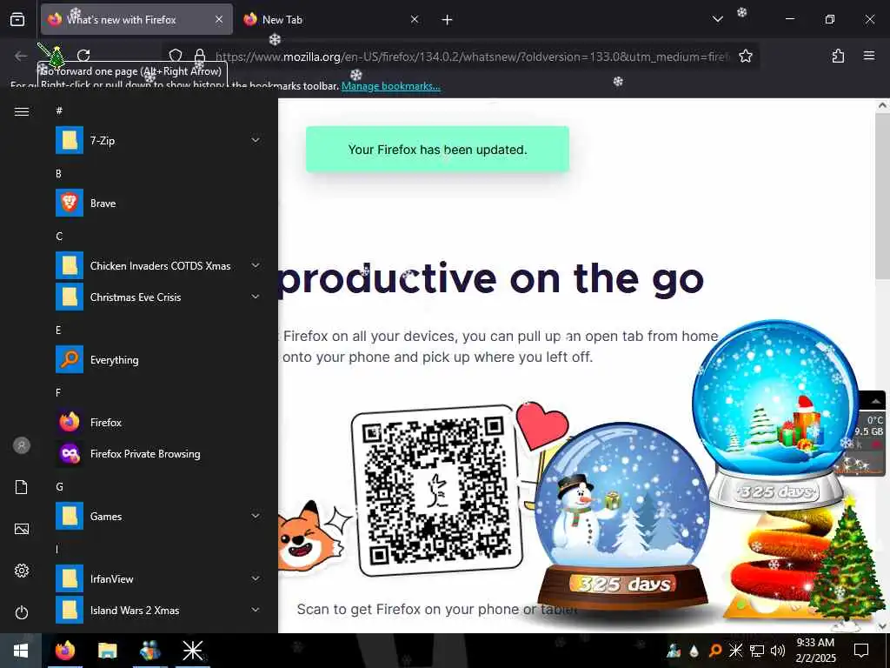890x668 pixels.
Task: Open the user account icon in Start menu
Action: [22, 445]
